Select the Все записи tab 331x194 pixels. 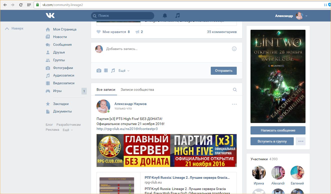point(106,89)
